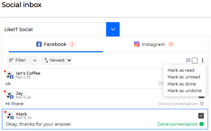Toggle the select-all checkbox next to (2)
The height and width of the screenshot is (131, 211).
195,60
